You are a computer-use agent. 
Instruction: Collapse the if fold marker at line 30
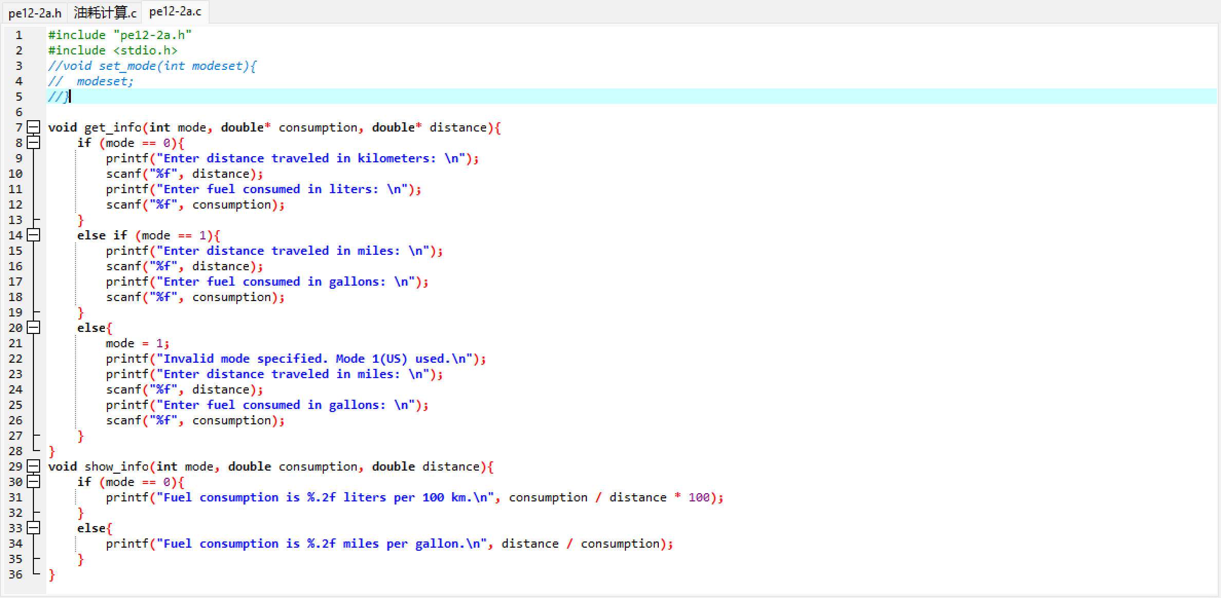point(33,481)
